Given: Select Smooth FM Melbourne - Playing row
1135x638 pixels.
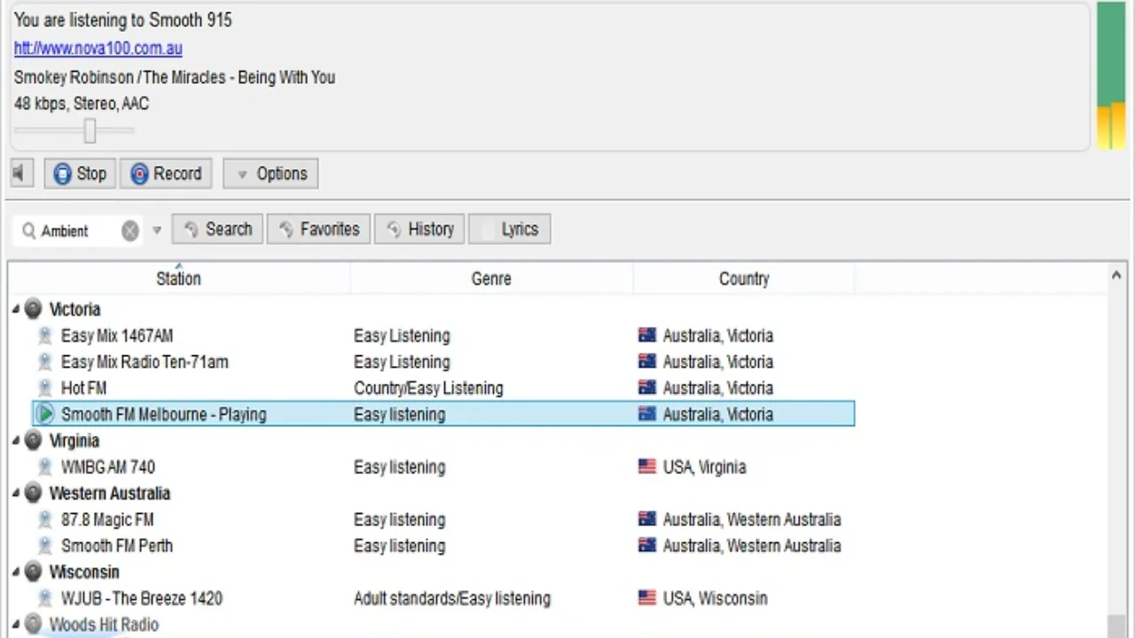Looking at the screenshot, I should [443, 414].
